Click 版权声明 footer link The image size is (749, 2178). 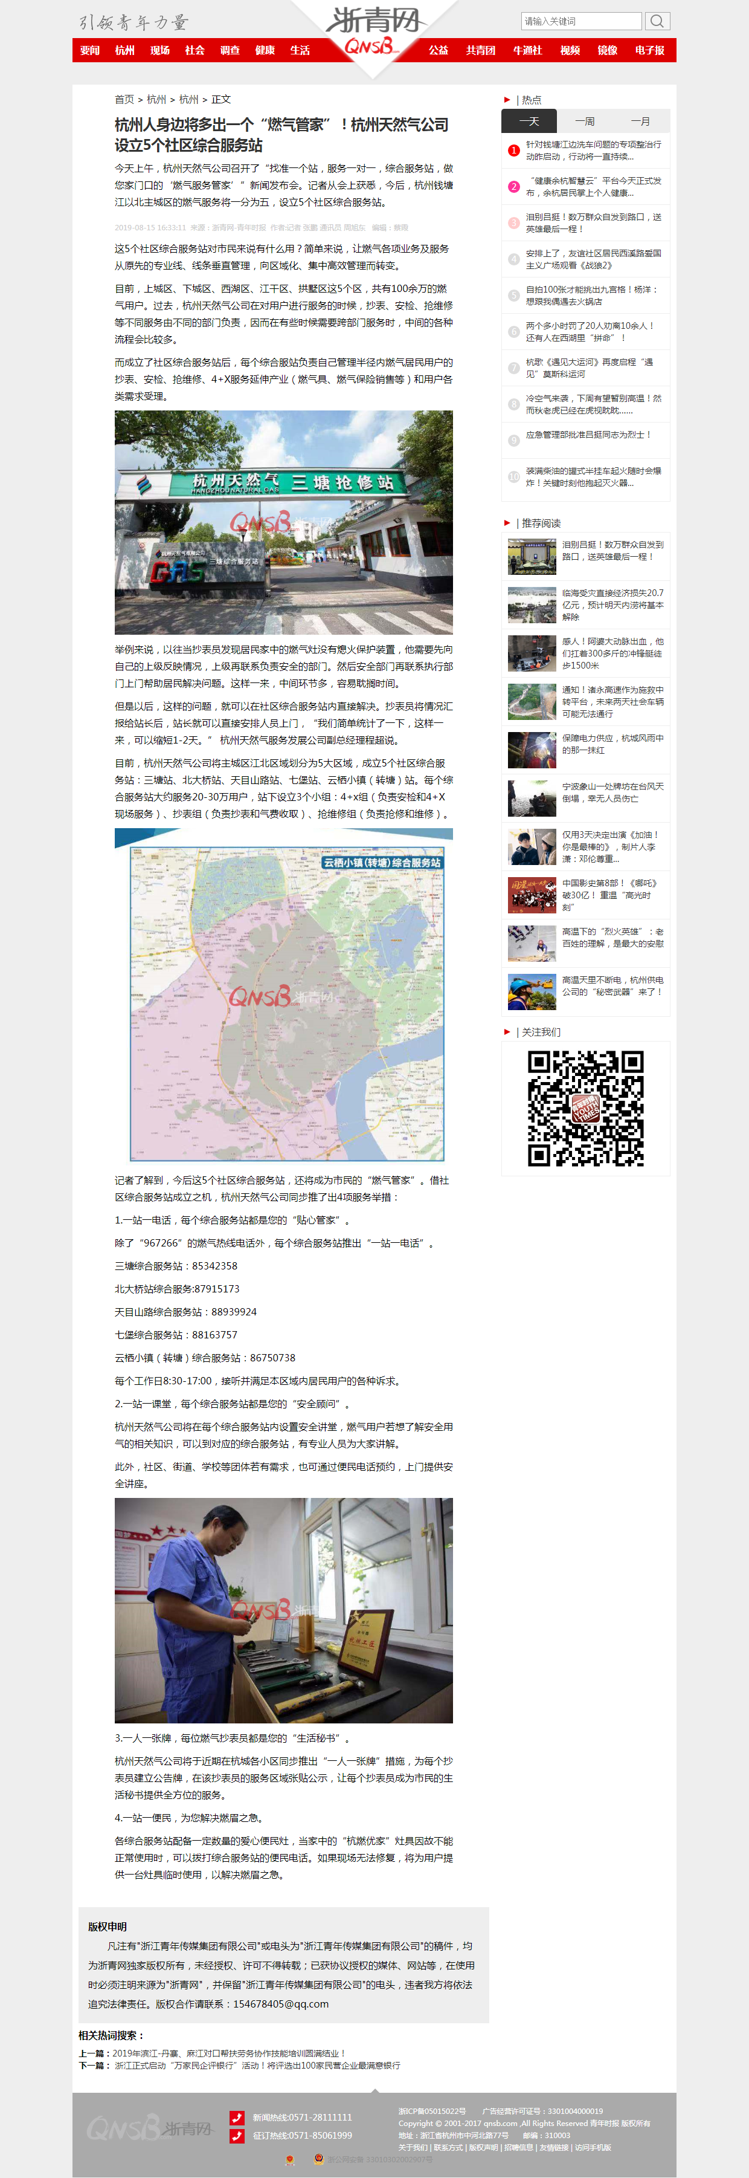pyautogui.click(x=484, y=2148)
